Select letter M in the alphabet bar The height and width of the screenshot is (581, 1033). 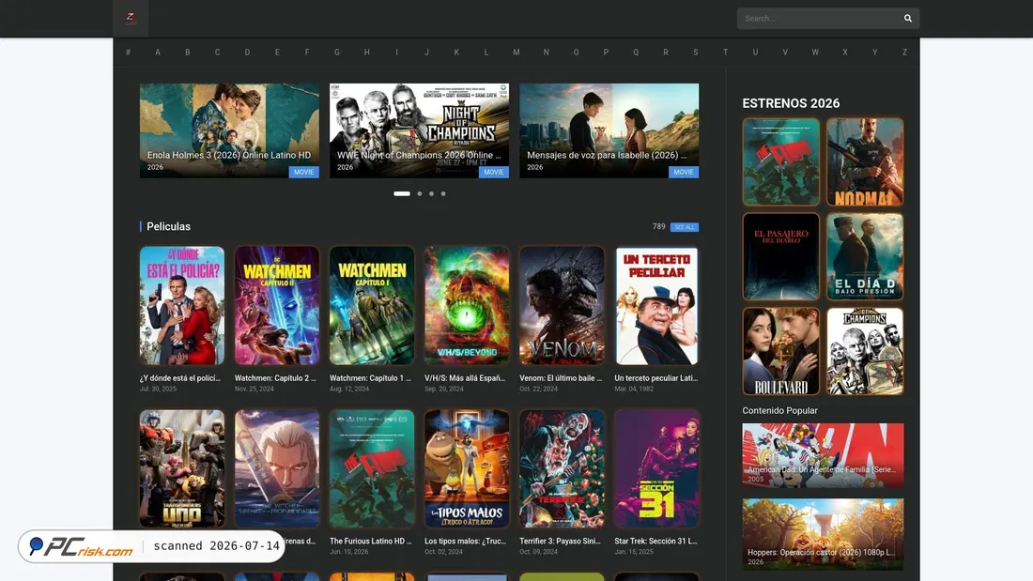(x=516, y=52)
